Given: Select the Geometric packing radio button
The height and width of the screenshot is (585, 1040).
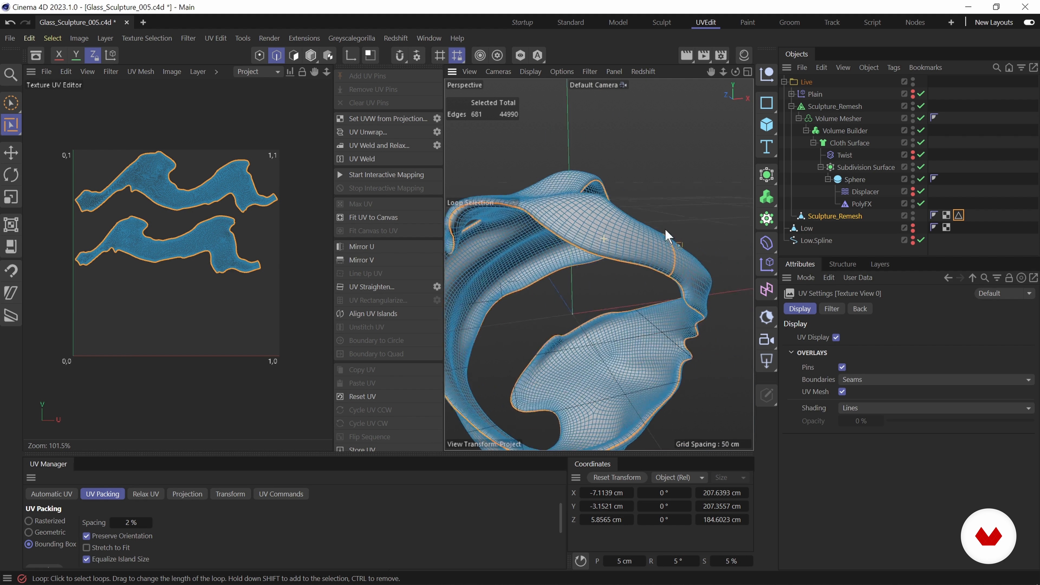Looking at the screenshot, I should point(29,532).
